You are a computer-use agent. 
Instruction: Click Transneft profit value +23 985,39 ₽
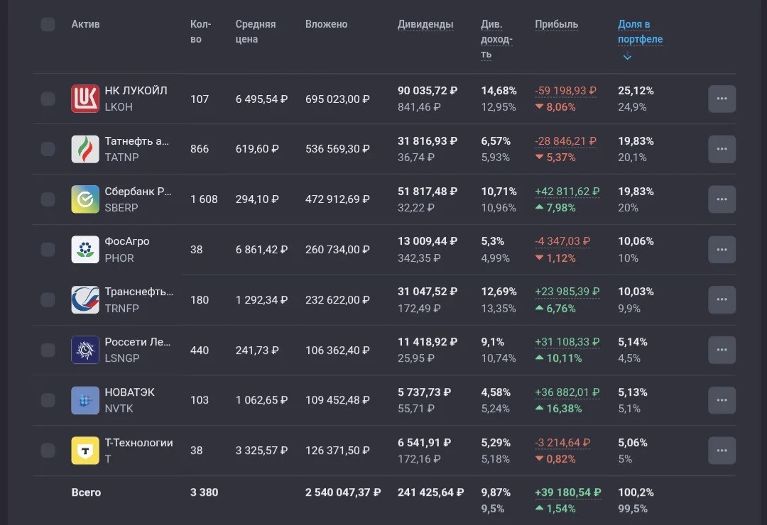pos(567,292)
